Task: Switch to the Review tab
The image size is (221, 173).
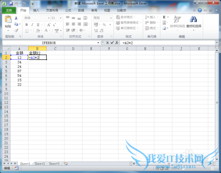Action: 94,10
